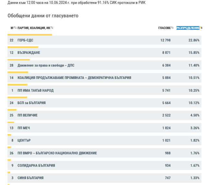Click the № column header
Image resolution: width=207 pixels, height=185 pixels.
(12, 28)
